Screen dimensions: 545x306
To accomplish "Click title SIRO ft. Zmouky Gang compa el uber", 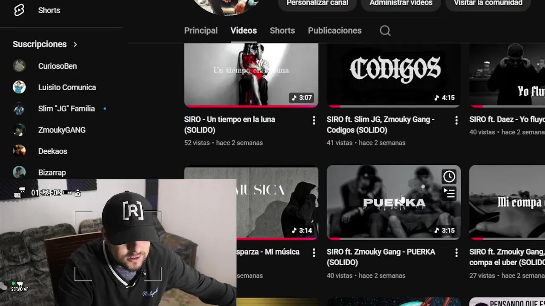I will coord(507,257).
